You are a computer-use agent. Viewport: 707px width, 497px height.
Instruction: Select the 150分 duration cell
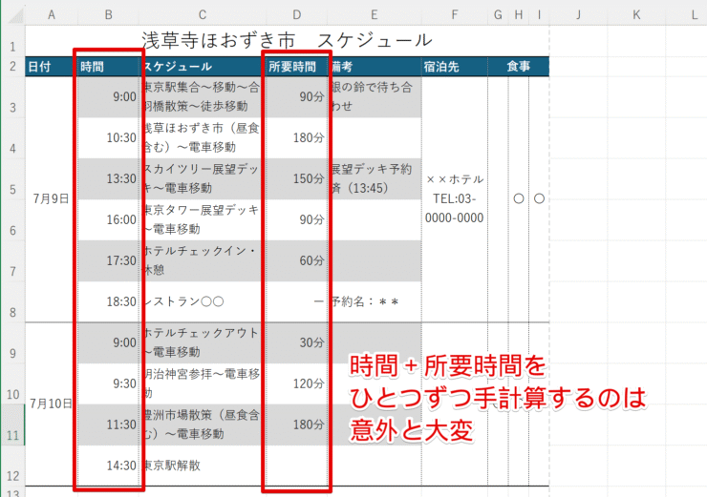pyautogui.click(x=296, y=179)
